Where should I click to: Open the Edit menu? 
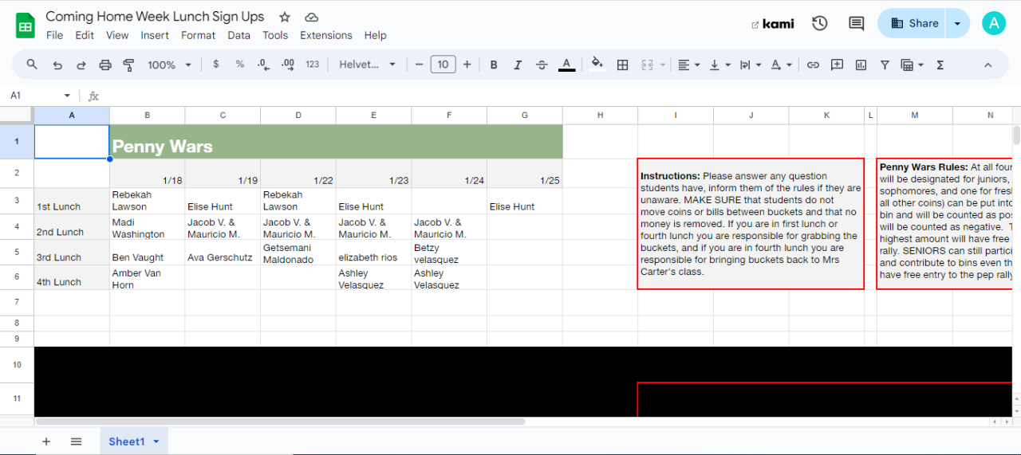[85, 35]
